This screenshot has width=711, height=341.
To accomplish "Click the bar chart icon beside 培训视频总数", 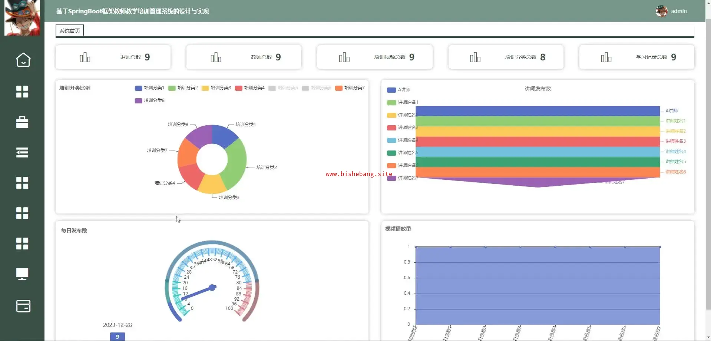I will (x=344, y=57).
